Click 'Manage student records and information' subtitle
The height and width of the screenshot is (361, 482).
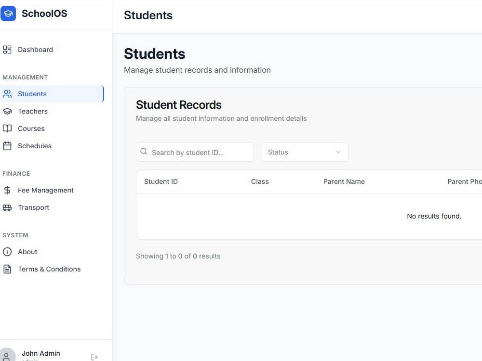point(197,70)
